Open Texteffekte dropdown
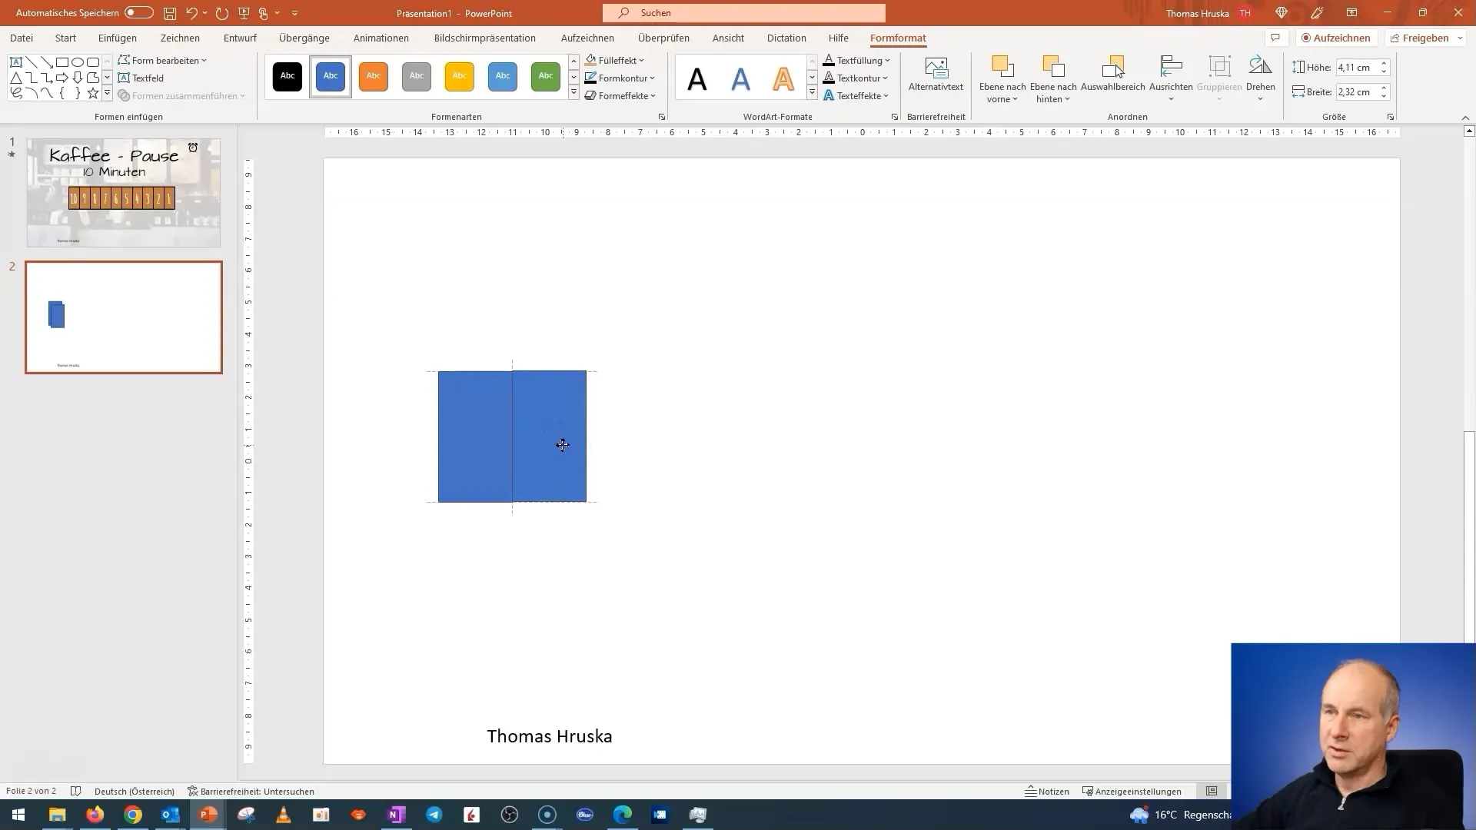 (856, 96)
